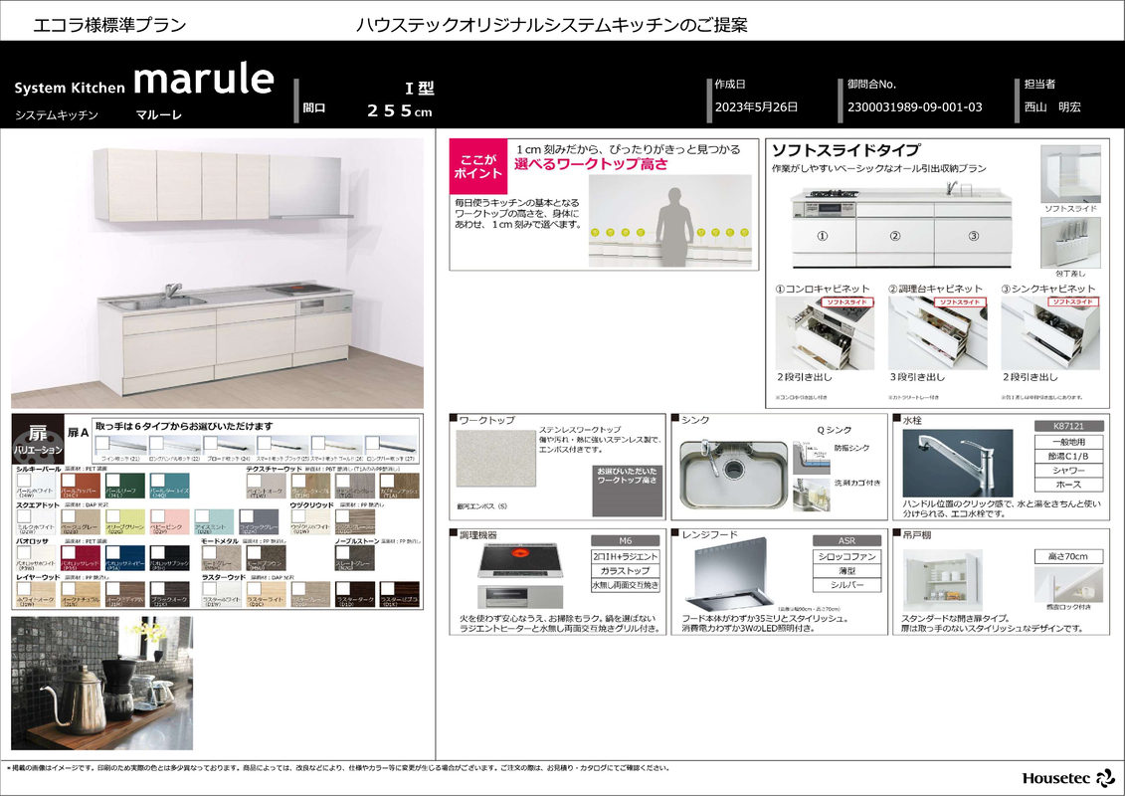Click the circled number ① on the cabinet diagram

coord(823,236)
